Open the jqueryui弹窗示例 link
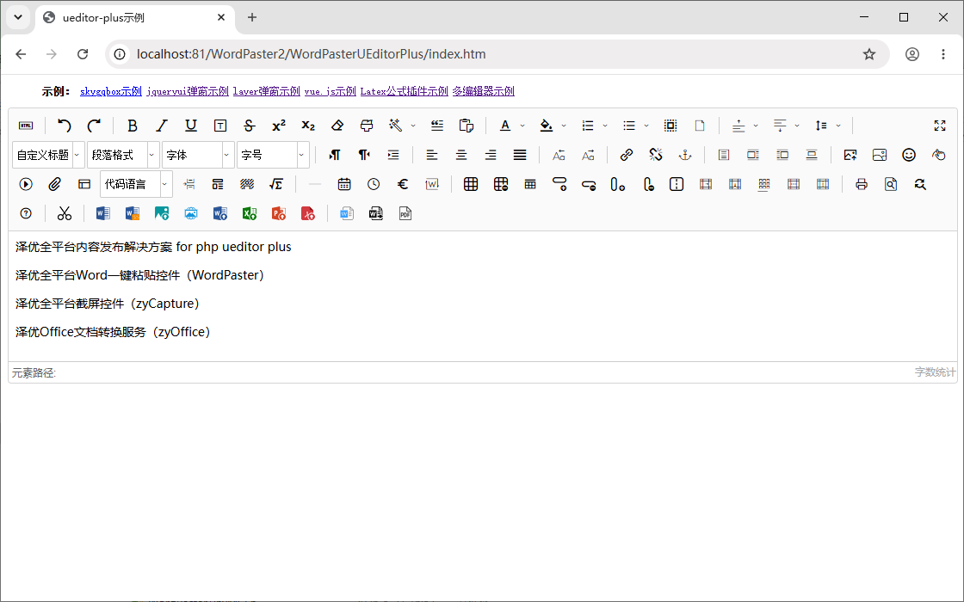Screen dimensions: 964x602 [x=188, y=91]
